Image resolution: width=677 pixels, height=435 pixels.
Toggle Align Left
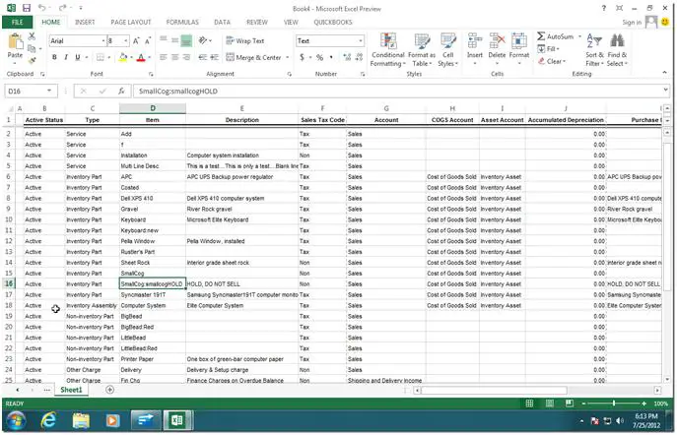pos(164,57)
